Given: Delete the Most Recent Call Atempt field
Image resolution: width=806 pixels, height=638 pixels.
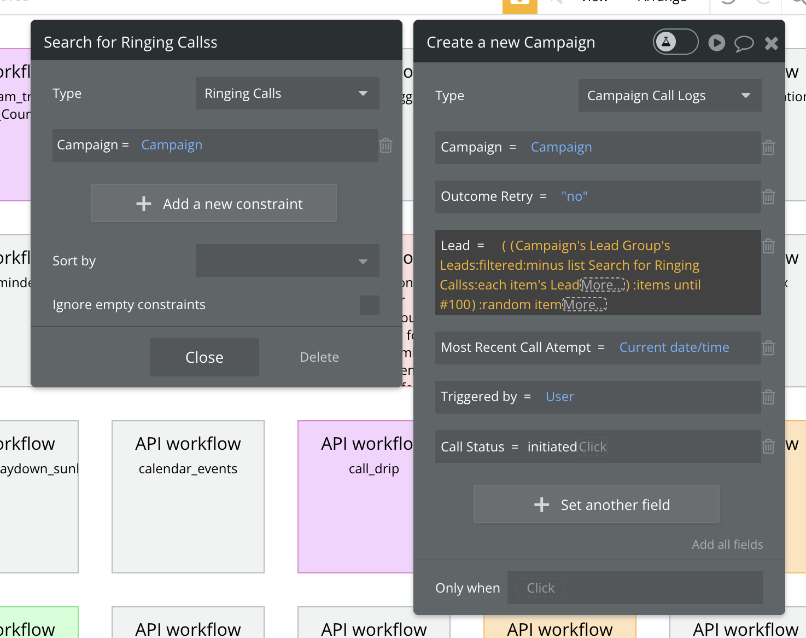Looking at the screenshot, I should (768, 347).
